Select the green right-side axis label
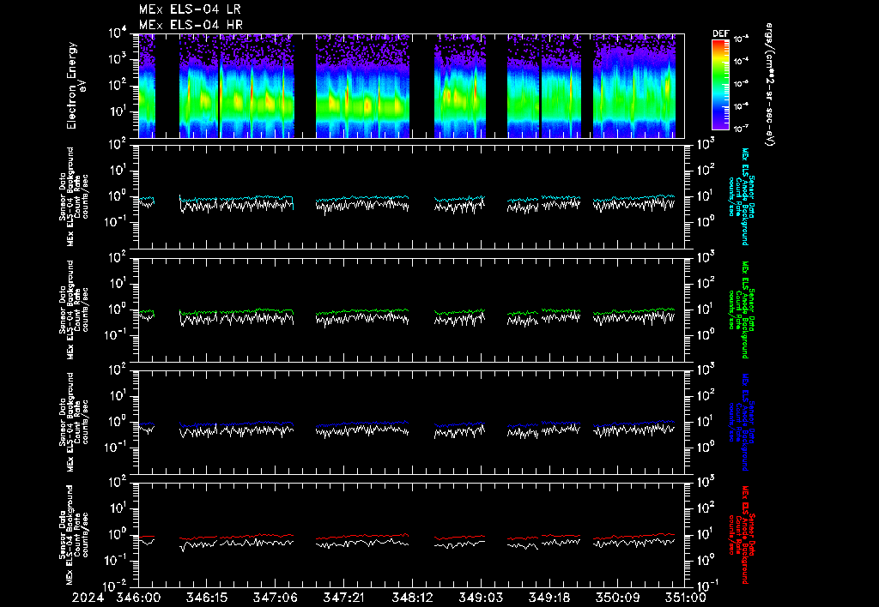Viewport: 879px width, 607px height. pyautogui.click(x=741, y=310)
